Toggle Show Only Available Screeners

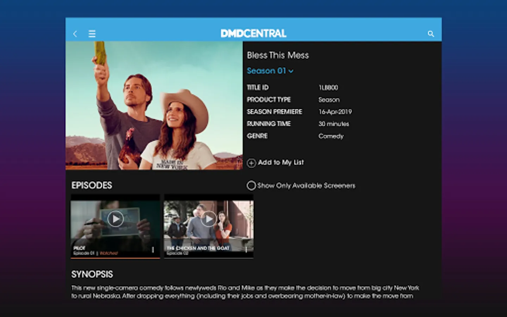tap(251, 186)
